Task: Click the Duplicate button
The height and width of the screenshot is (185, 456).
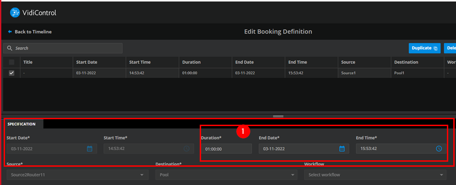Action: point(424,48)
